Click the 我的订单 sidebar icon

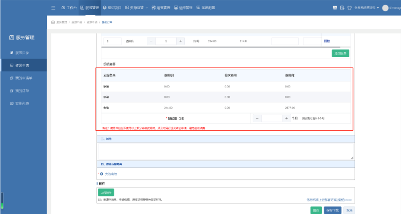coord(11,90)
